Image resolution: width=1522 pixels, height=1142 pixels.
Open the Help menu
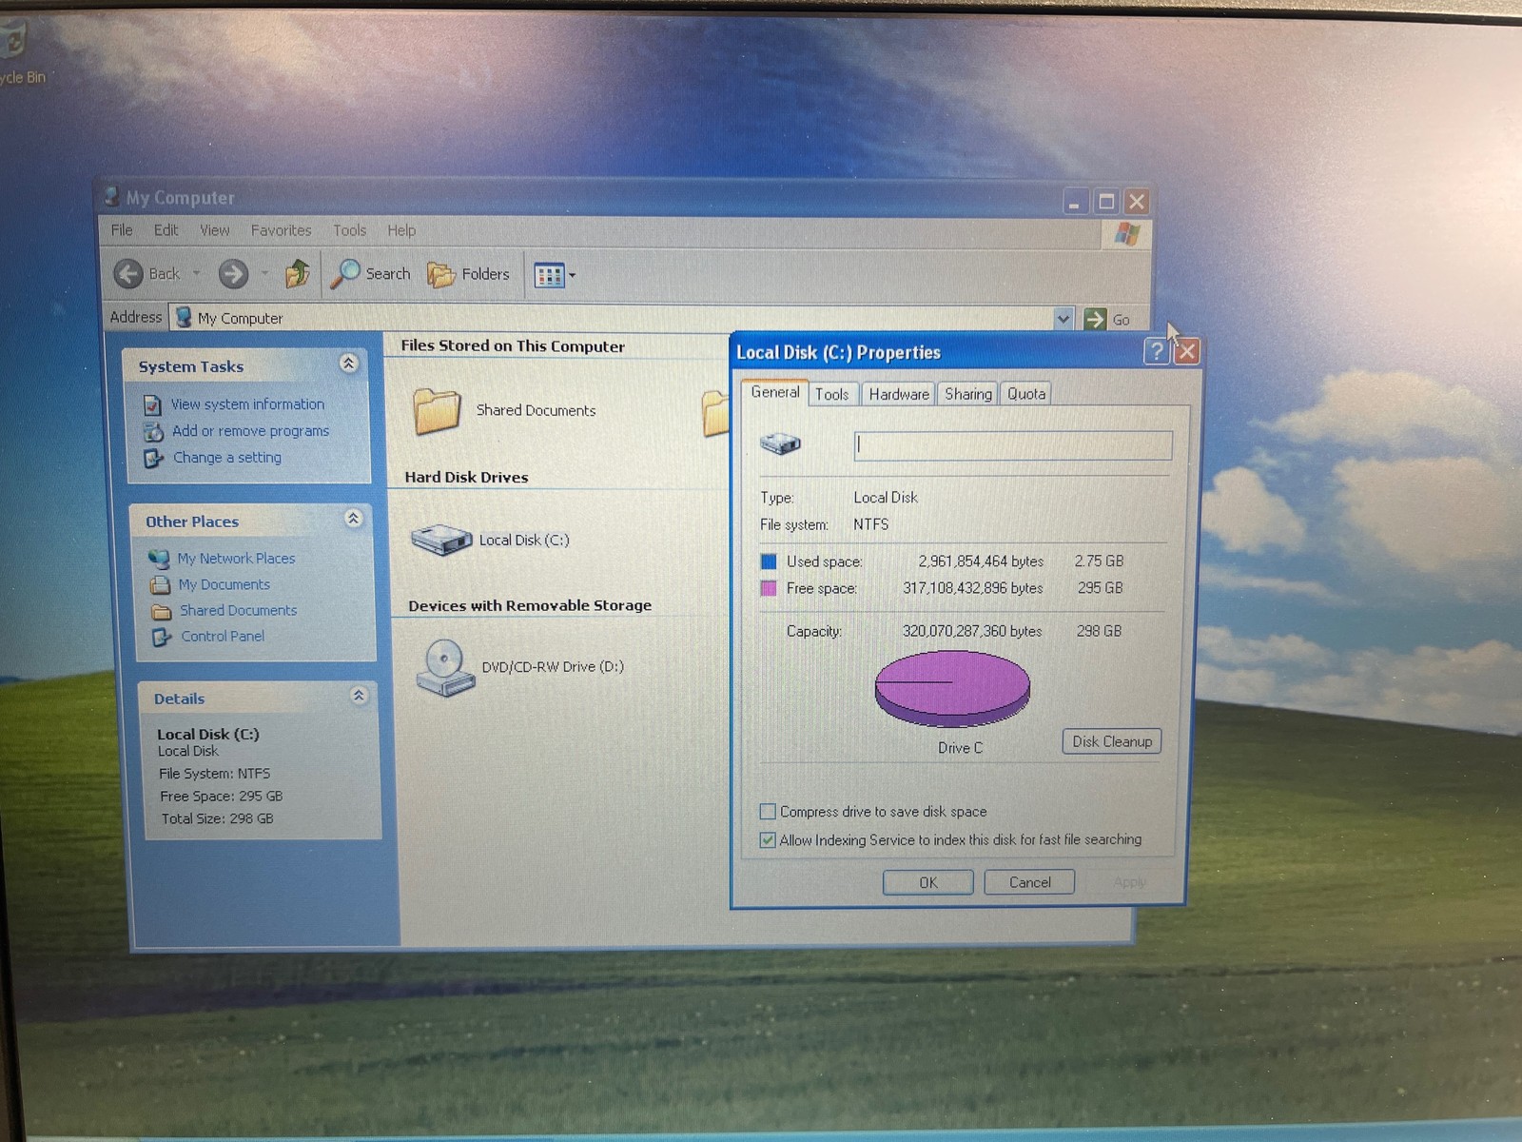click(x=401, y=230)
